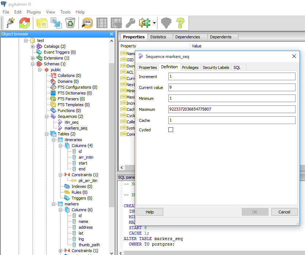Image resolution: width=305 pixels, height=255 pixels.
Task: Open the File menu
Action: [6, 12]
